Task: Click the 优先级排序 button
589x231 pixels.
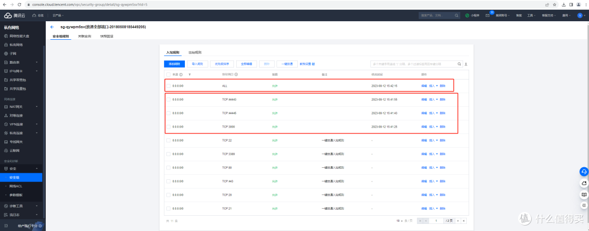Action: point(222,64)
